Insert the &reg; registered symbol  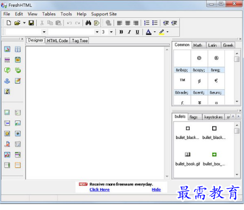click(x=216, y=62)
